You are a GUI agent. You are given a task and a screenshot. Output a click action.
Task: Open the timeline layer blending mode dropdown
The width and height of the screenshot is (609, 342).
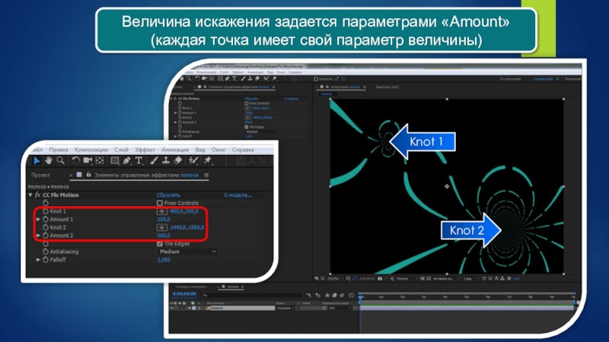tap(285, 308)
